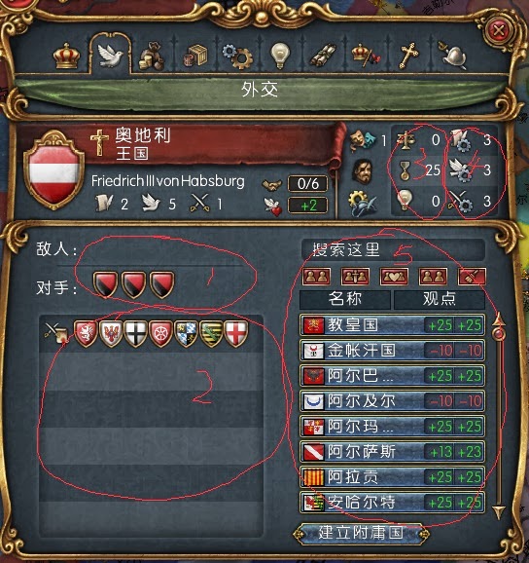Open the Court tab with crown icon
The height and width of the screenshot is (563, 529).
67,56
